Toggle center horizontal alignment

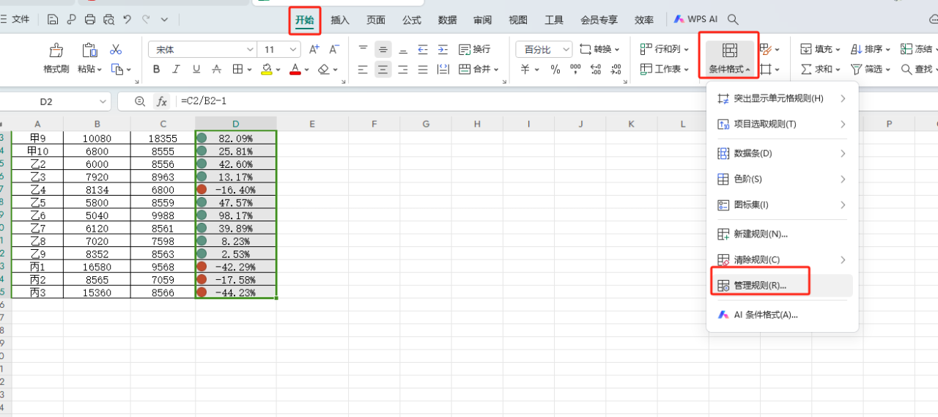click(383, 69)
